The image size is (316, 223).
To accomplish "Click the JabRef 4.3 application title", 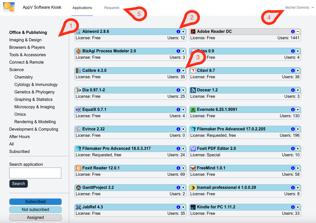I will coord(93,207).
